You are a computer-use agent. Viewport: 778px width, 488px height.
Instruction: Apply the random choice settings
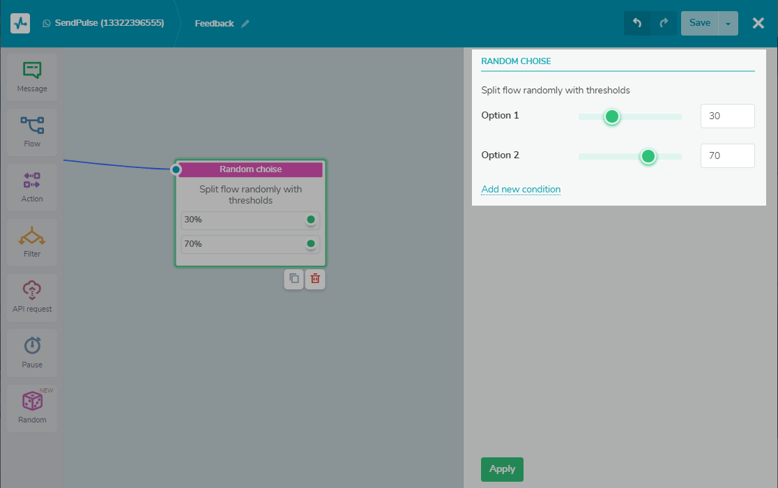(x=502, y=469)
